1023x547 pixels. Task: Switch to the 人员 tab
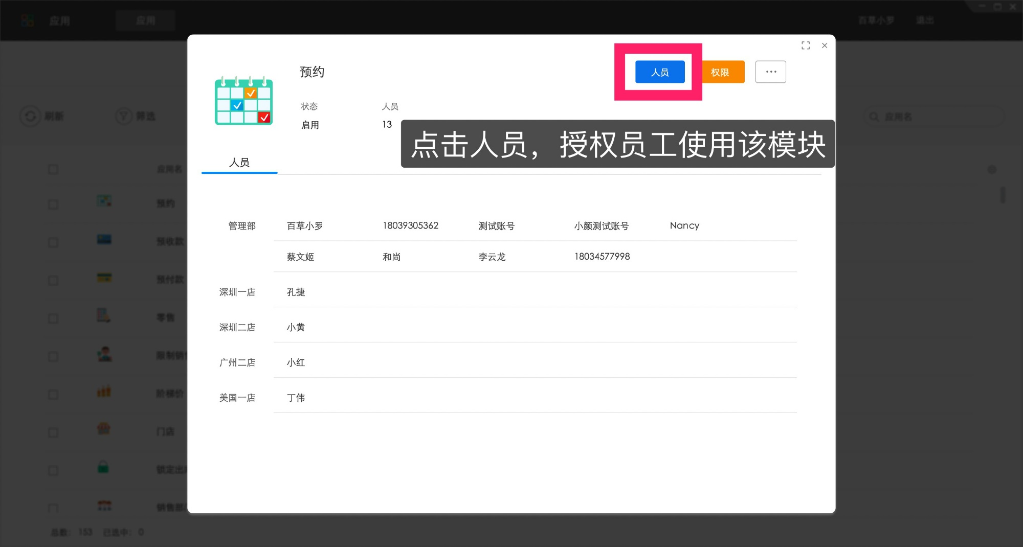(239, 163)
